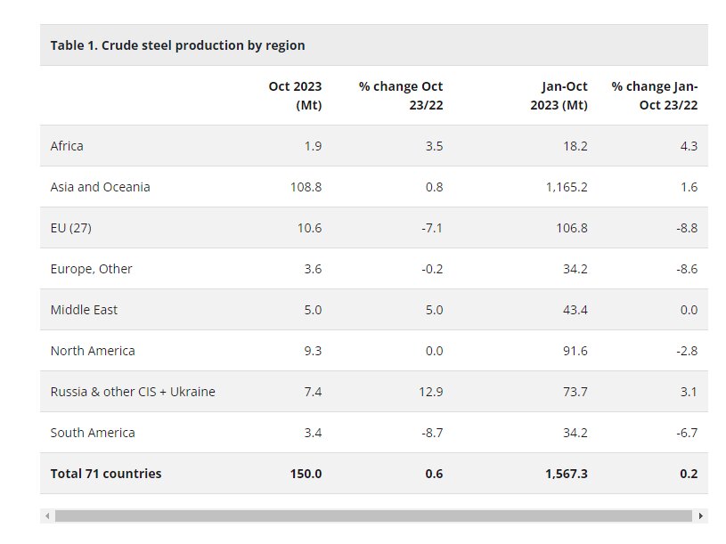
Task: Select the 'EU (27)' row label
Action: point(70,228)
